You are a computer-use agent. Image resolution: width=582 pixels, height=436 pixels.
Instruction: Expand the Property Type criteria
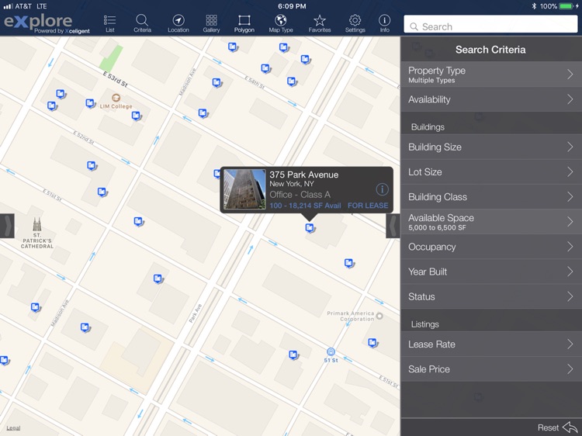(490, 74)
